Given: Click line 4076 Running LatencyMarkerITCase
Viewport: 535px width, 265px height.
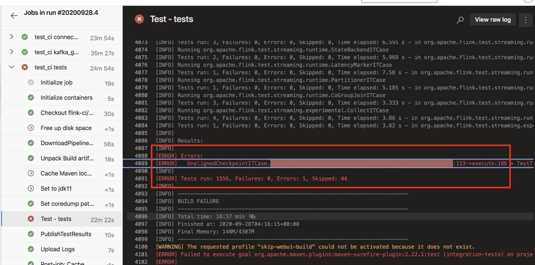Looking at the screenshot, I should pyautogui.click(x=274, y=65).
